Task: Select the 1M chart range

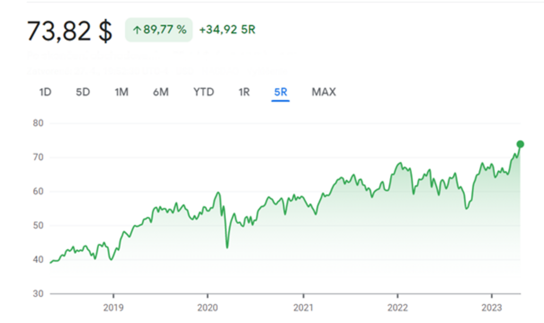Action: click(122, 92)
